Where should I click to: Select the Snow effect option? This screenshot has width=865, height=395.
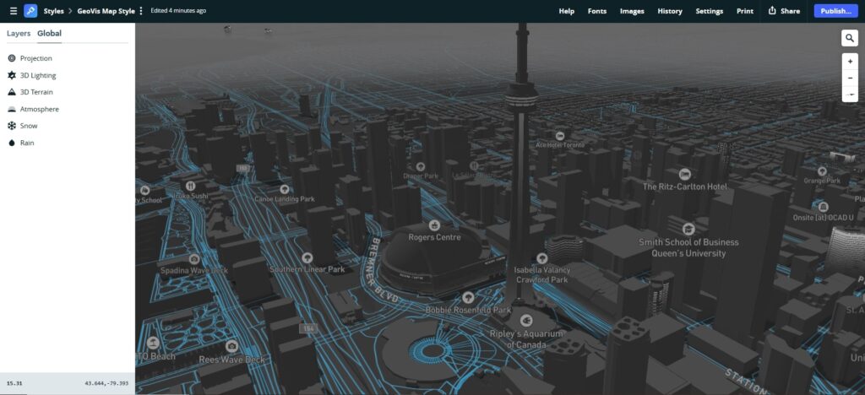(x=29, y=126)
